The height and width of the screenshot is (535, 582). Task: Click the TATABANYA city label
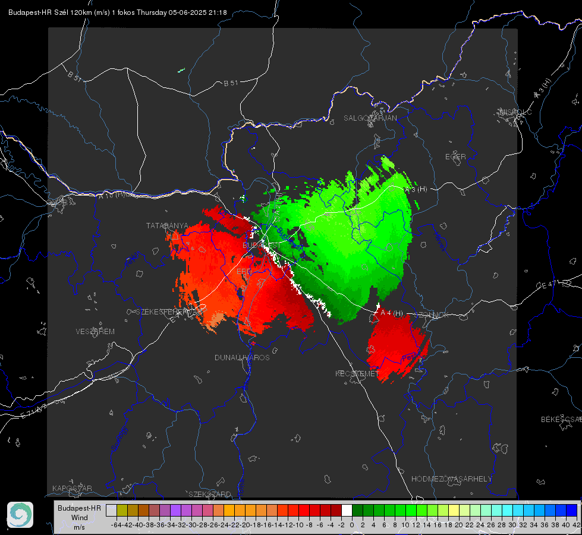168,226
